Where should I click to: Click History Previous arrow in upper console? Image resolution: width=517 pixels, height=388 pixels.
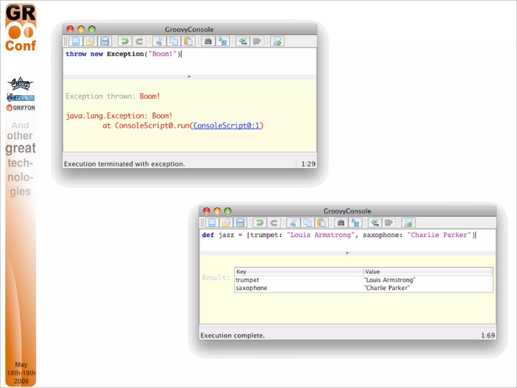point(243,41)
